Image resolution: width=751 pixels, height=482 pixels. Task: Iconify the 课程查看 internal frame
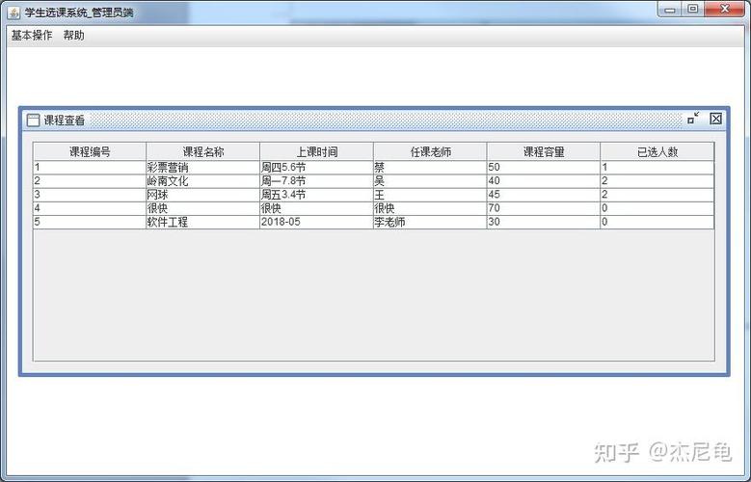click(x=692, y=119)
